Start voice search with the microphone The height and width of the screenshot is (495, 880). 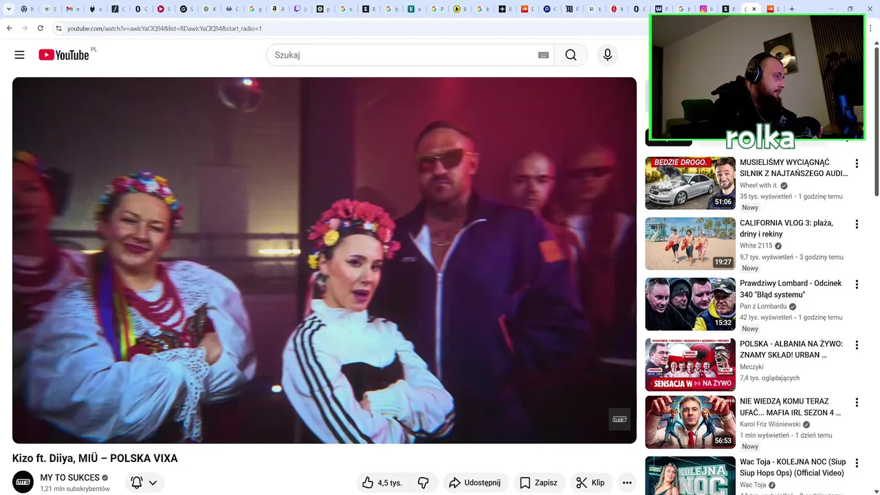coord(607,55)
